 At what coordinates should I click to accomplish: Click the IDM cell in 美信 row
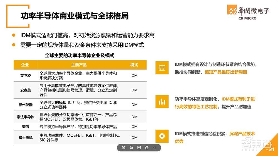pyautogui.click(x=134, y=127)
